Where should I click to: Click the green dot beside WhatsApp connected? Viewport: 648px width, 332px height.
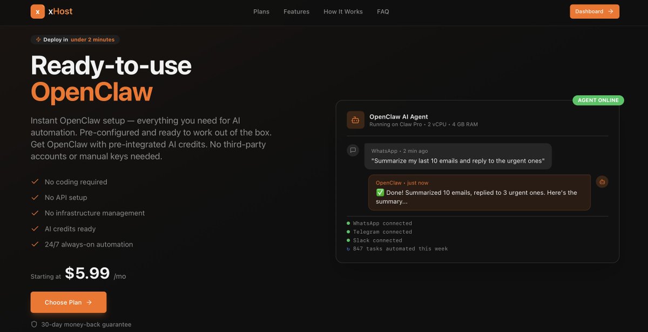coord(348,223)
